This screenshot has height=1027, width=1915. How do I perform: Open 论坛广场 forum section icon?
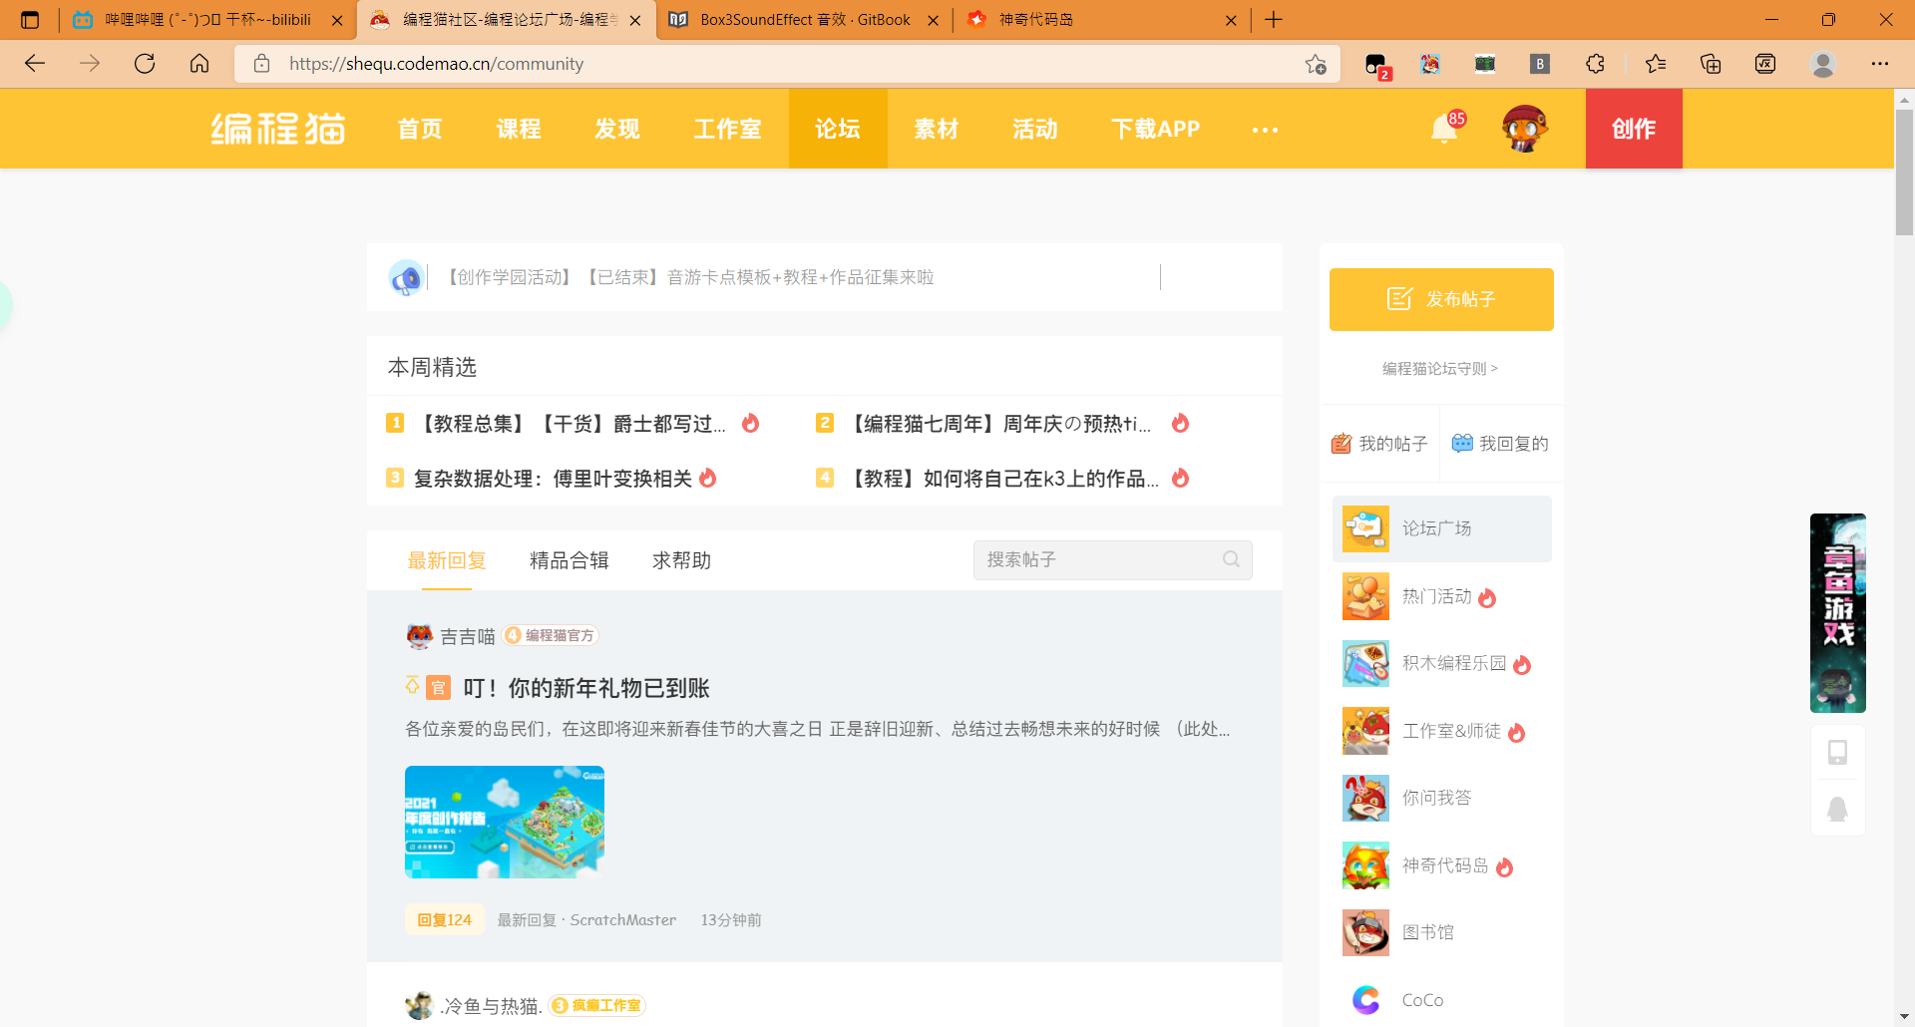[1365, 528]
